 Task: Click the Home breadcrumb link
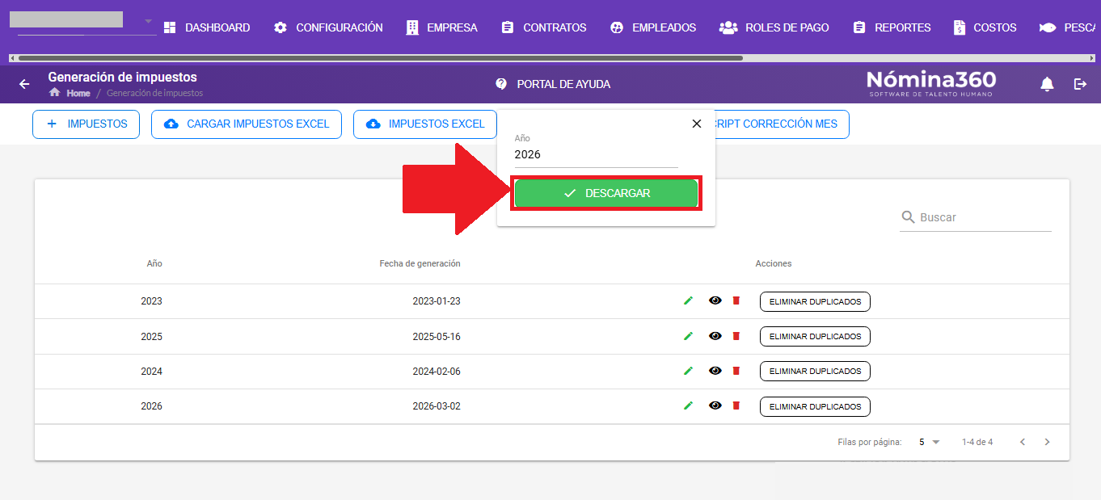click(78, 94)
